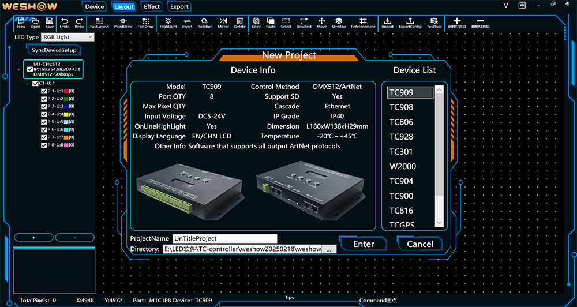This screenshot has width=577, height=307.
Task: Open the Device tab
Action: click(95, 7)
